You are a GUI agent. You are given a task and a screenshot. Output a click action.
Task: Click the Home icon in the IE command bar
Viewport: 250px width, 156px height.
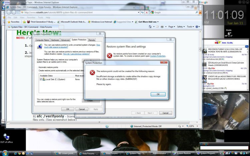pyautogui.click(x=150, y=27)
